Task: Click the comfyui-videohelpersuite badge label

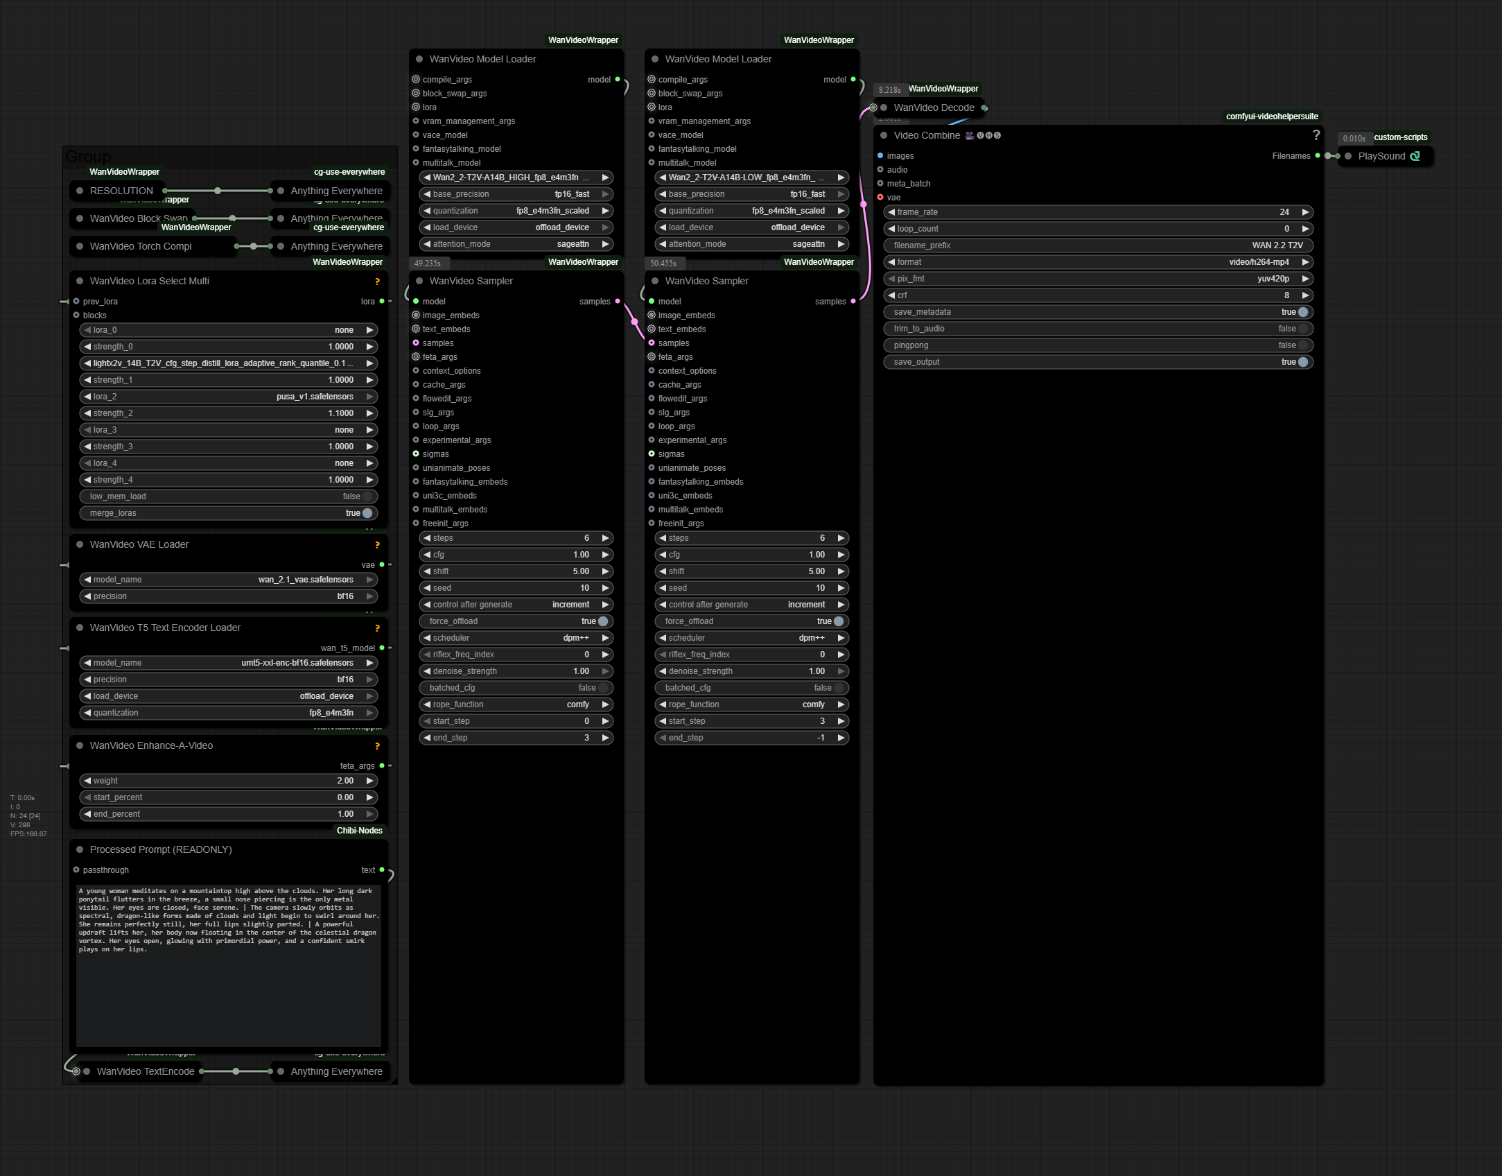Action: pos(1271,116)
